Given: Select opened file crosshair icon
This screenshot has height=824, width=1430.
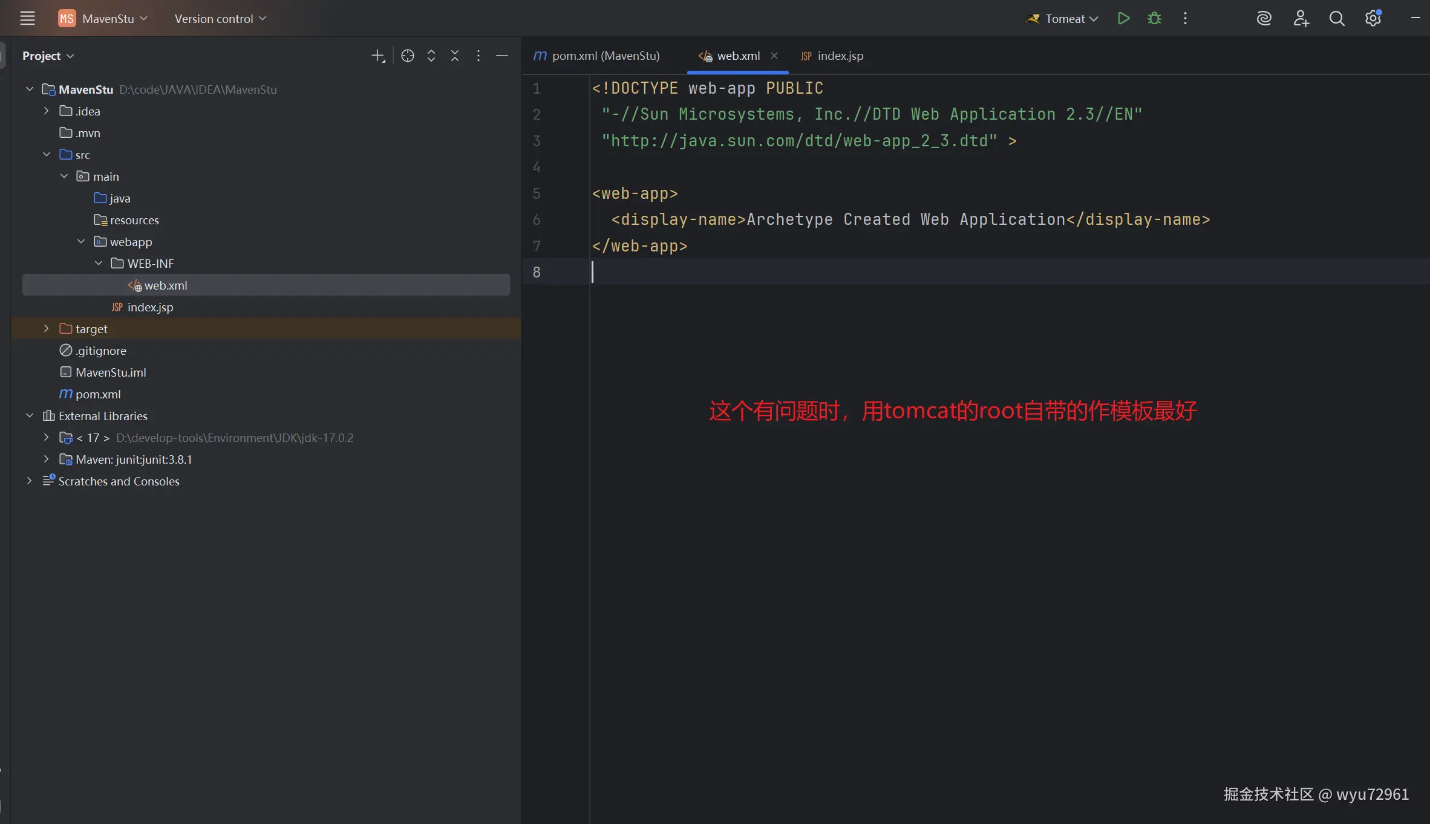Looking at the screenshot, I should point(408,56).
